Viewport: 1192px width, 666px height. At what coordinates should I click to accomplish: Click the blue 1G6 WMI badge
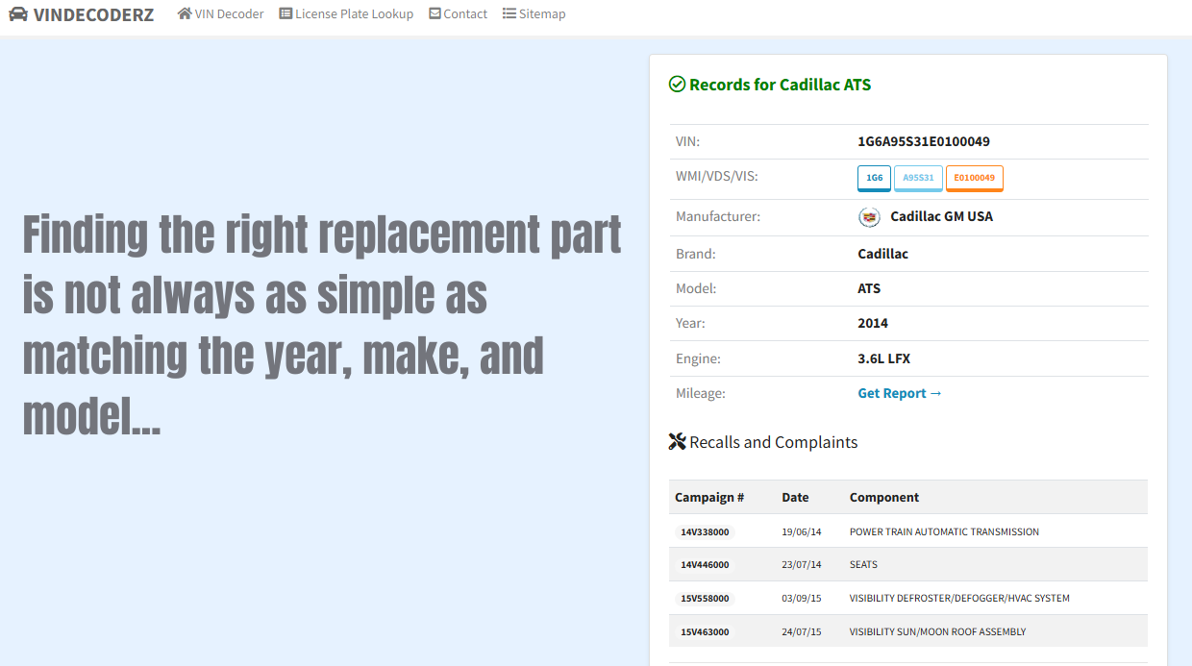875,178
